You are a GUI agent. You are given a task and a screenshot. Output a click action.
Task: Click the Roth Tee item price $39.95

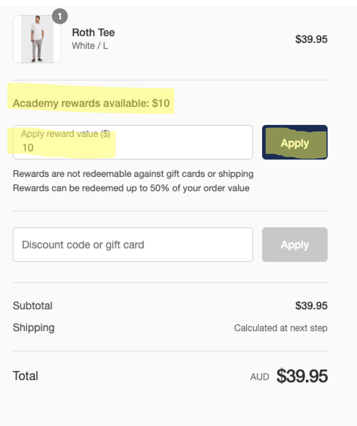[x=311, y=39]
